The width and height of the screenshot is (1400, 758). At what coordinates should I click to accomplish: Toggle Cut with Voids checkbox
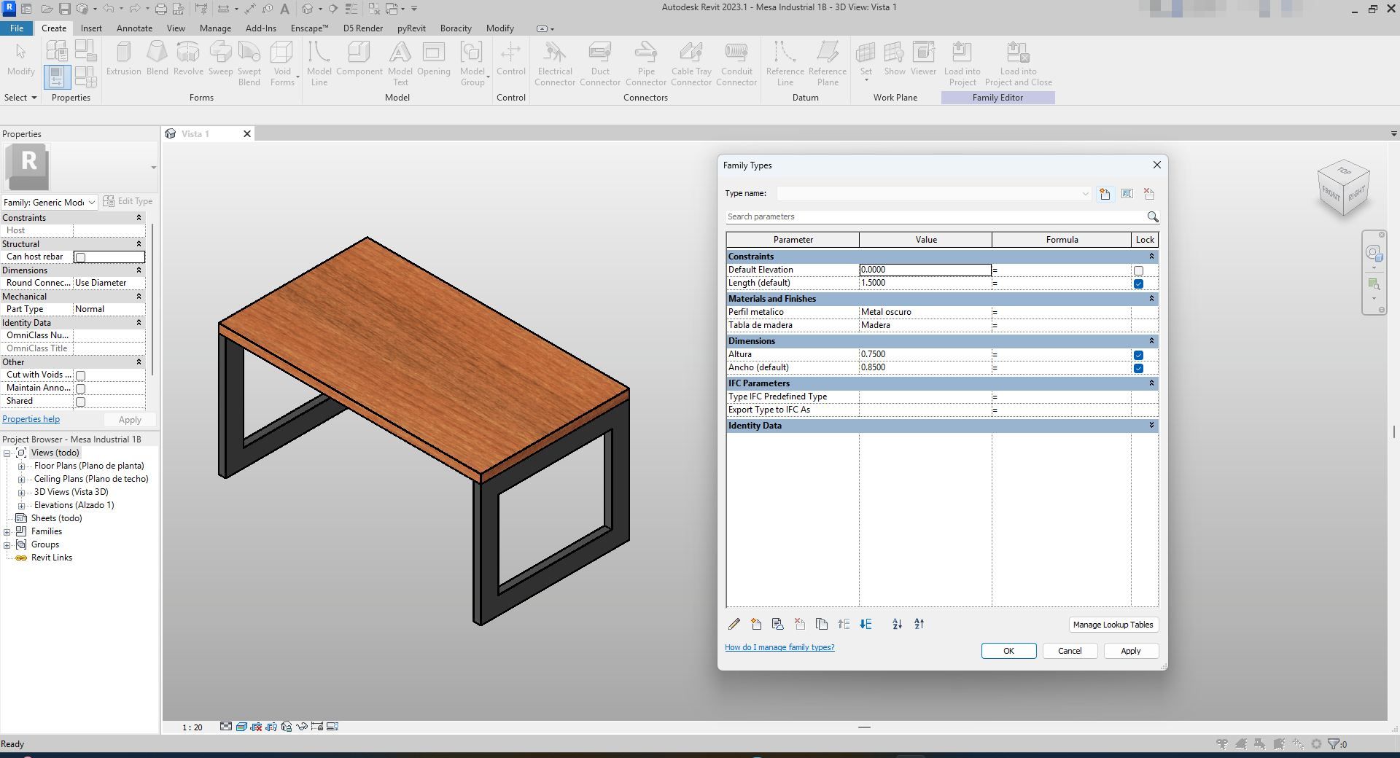point(81,375)
